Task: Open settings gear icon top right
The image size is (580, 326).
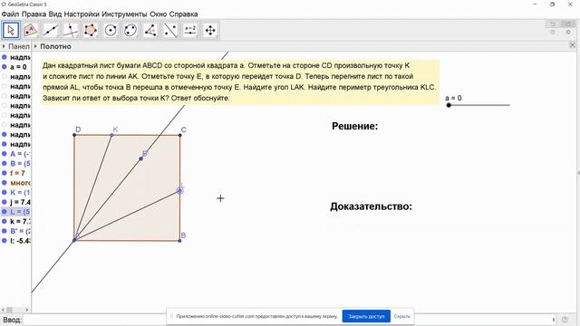Action: pos(568,33)
